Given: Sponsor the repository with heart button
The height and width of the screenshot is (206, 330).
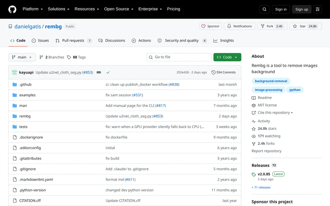Looking at the screenshot, I should [x=210, y=26].
